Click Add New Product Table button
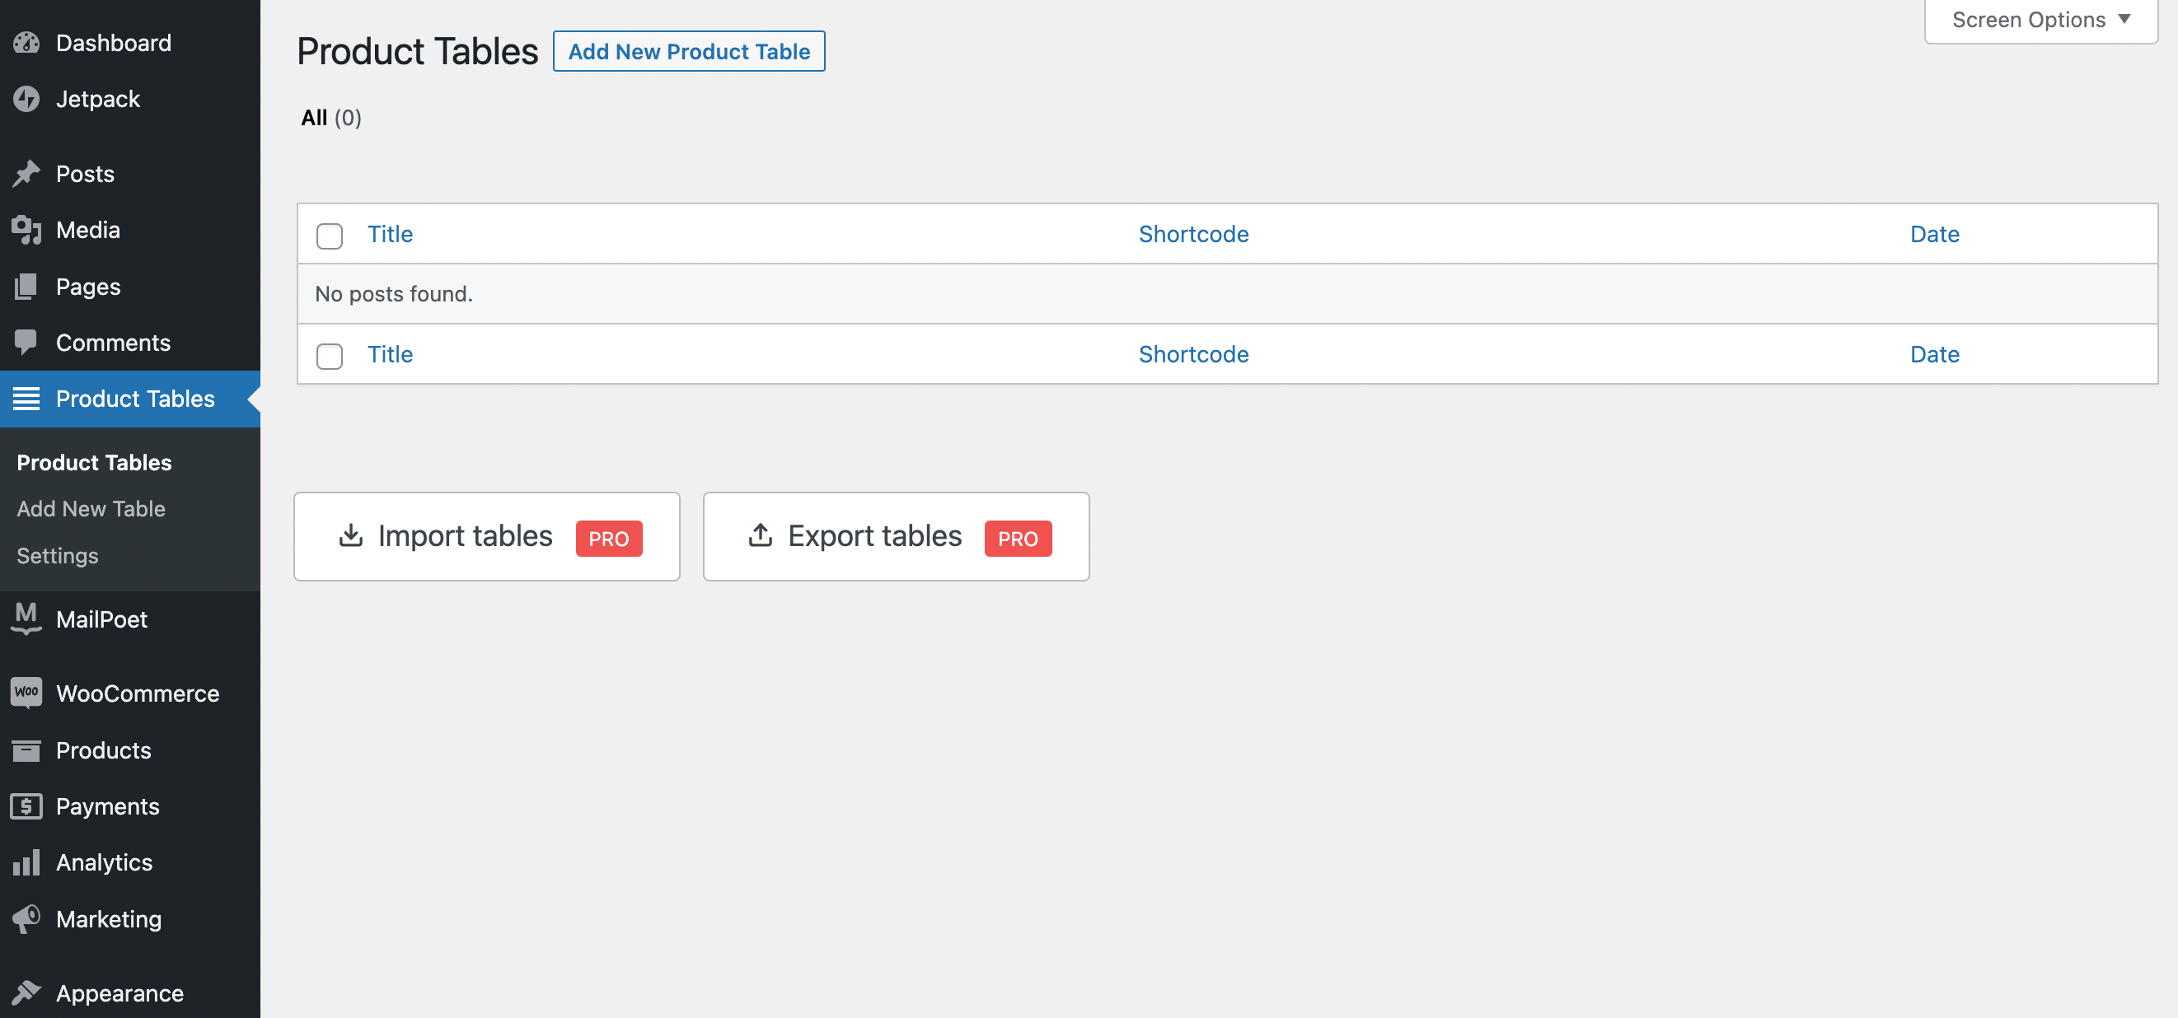The height and width of the screenshot is (1018, 2178). (688, 52)
